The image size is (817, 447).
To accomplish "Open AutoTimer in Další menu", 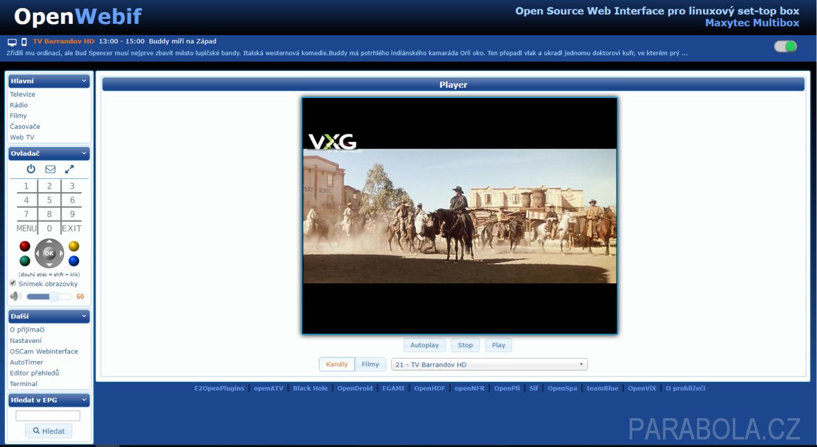I will [x=26, y=362].
